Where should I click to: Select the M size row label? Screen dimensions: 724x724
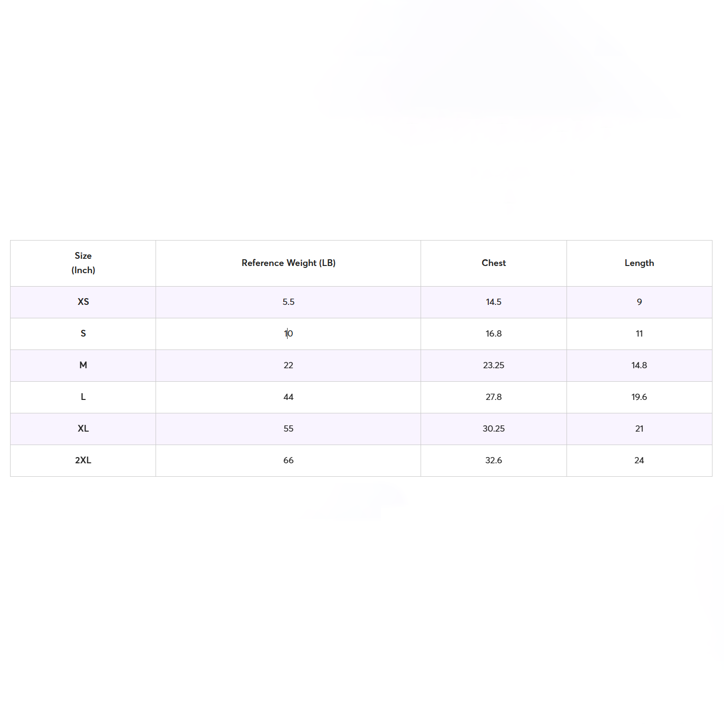coord(83,365)
